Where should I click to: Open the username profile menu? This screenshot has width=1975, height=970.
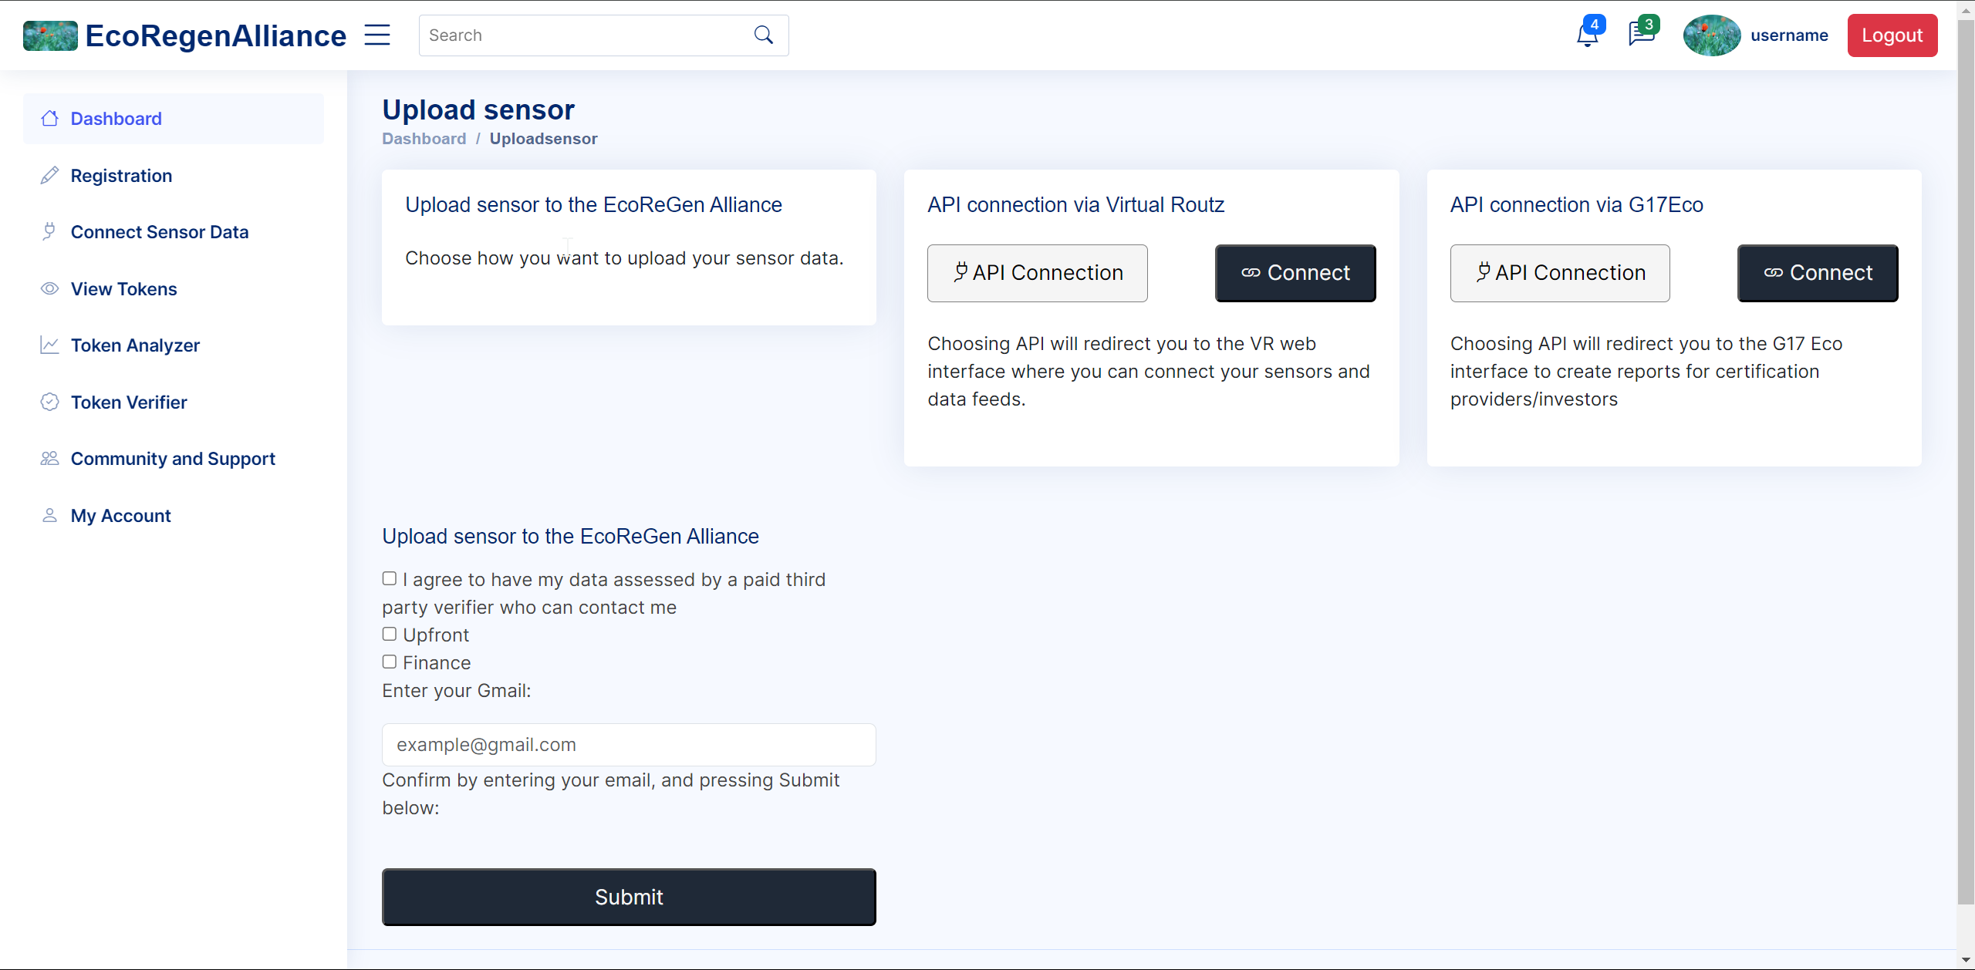coord(1788,35)
